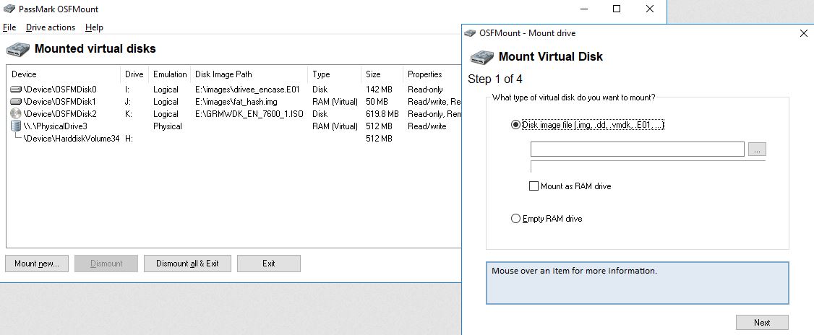Viewport: 814px width, 335px height.
Task: Enable Mount as RAM drive checkbox
Action: click(534, 186)
